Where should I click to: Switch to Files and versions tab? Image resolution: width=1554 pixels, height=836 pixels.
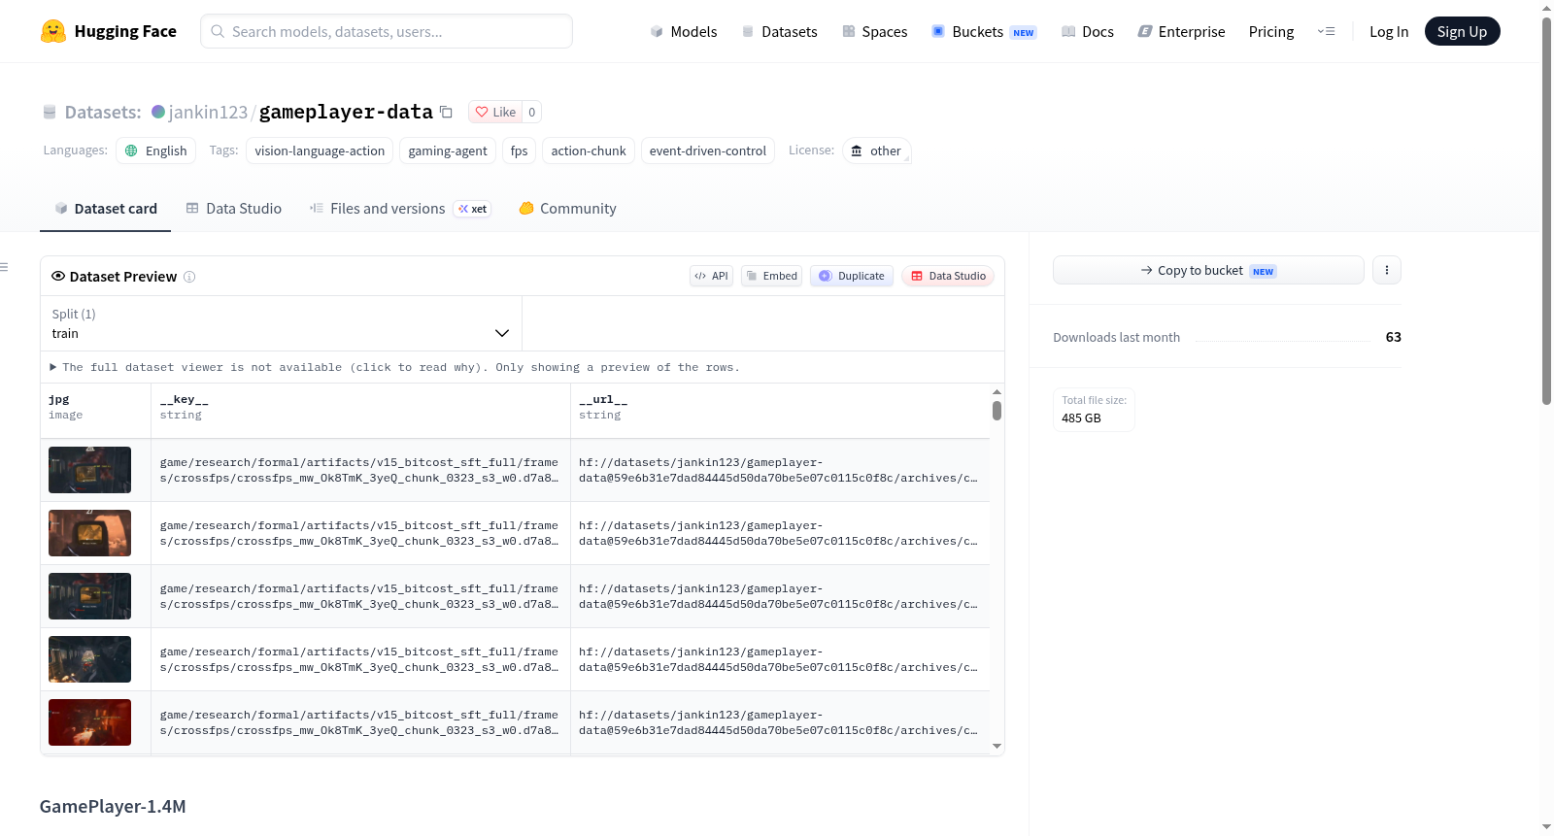click(x=400, y=209)
